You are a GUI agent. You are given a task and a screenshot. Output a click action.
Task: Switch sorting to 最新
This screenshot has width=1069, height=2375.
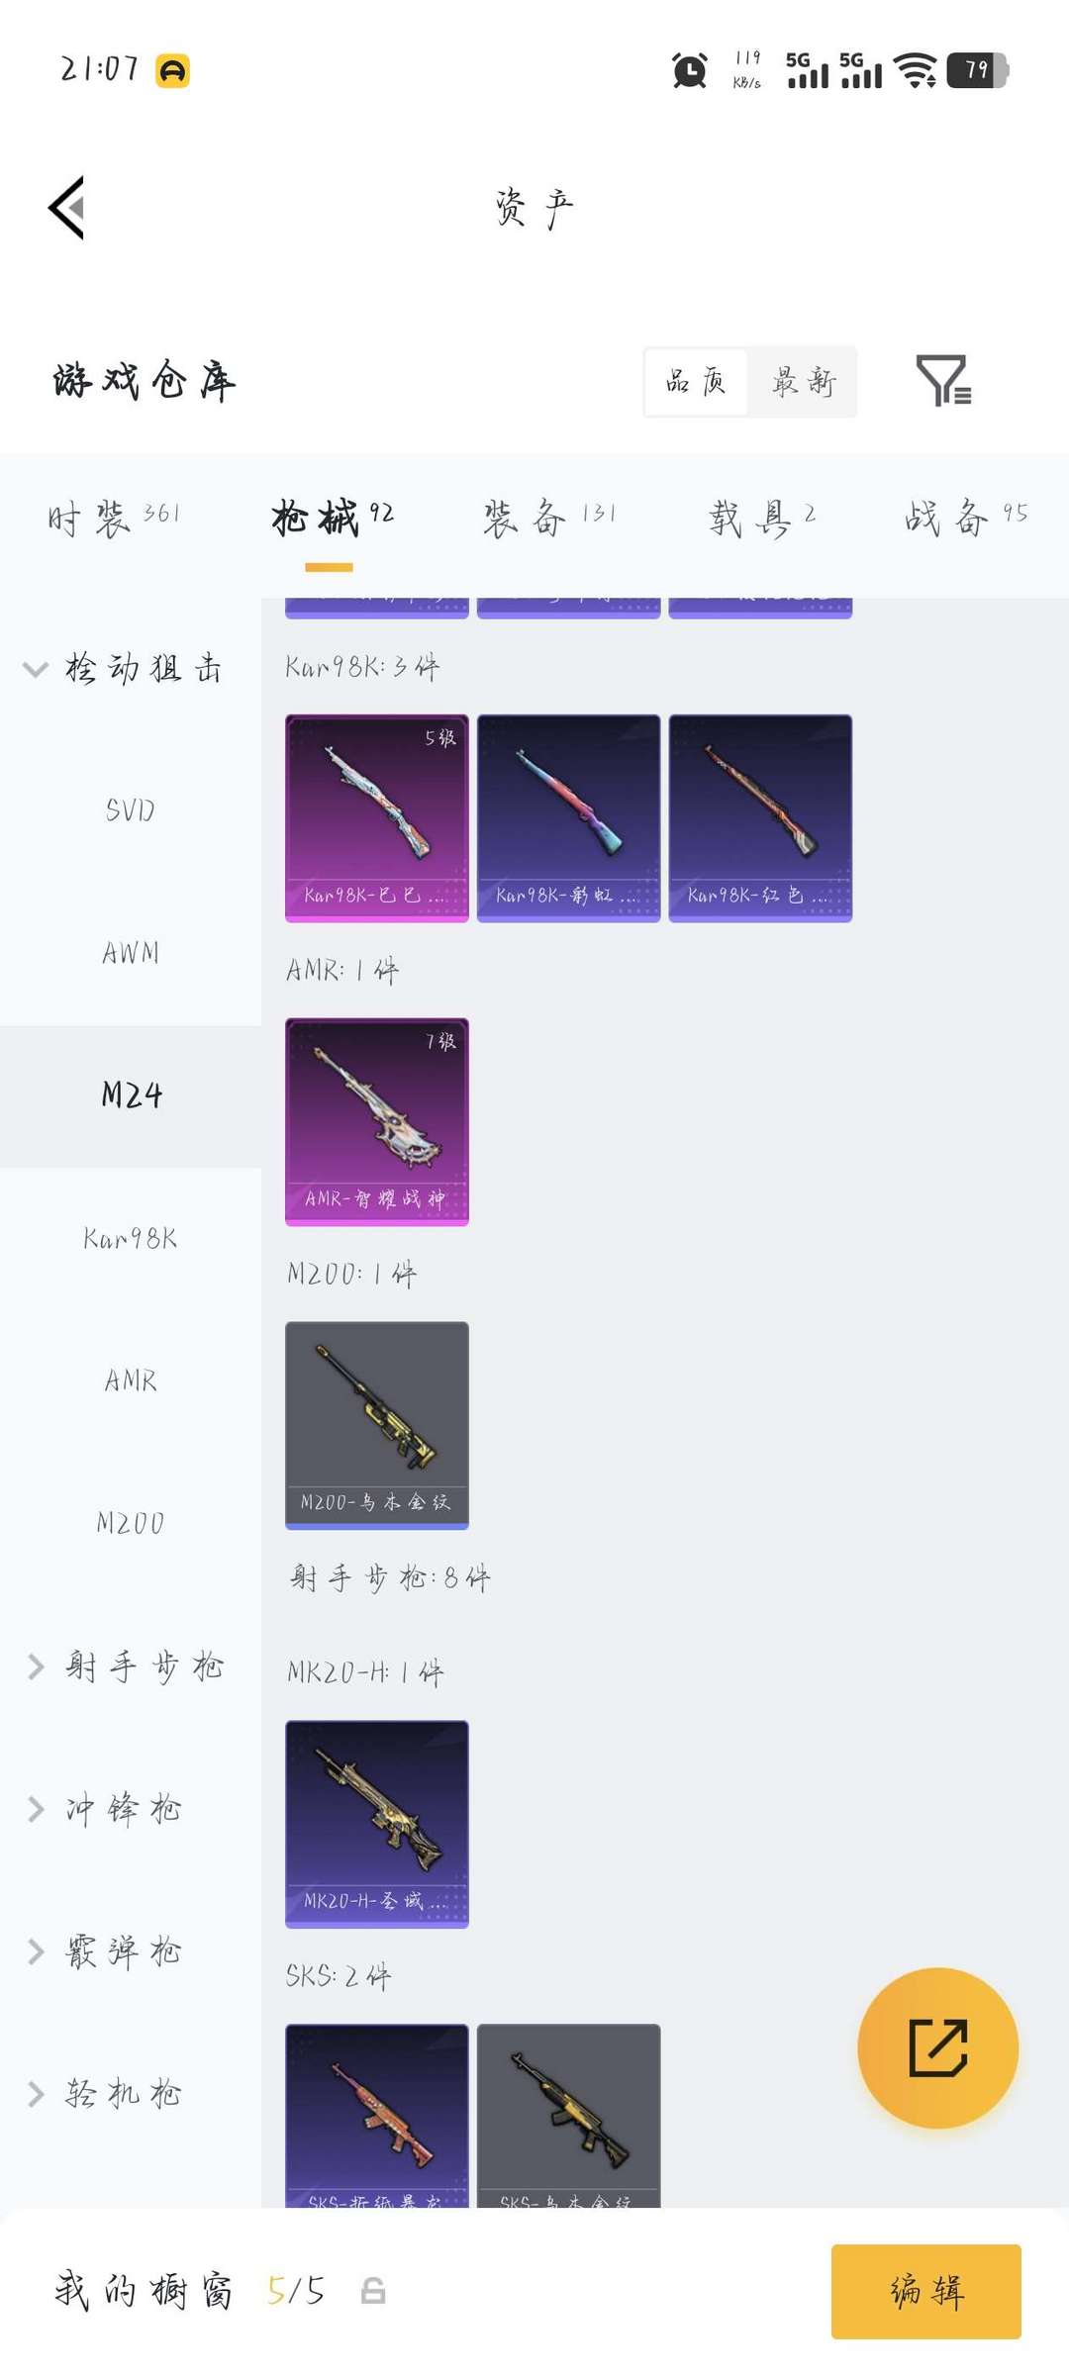click(x=804, y=381)
